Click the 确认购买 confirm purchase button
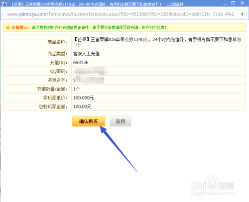The height and width of the screenshot is (202, 249). click(x=89, y=121)
